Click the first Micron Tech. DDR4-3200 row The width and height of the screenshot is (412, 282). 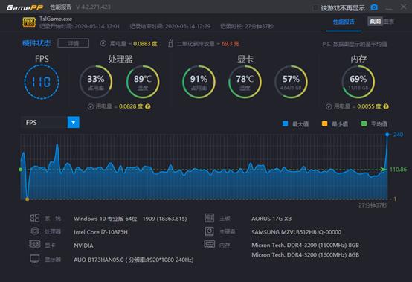[306, 245]
